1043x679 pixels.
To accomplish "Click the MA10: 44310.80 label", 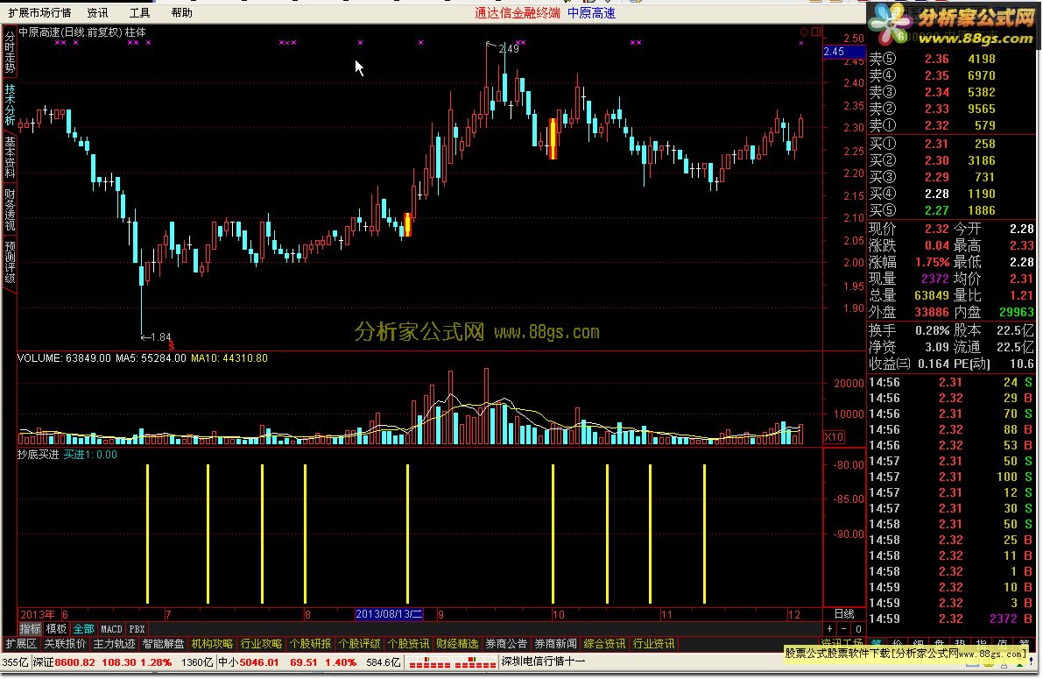I will [229, 358].
